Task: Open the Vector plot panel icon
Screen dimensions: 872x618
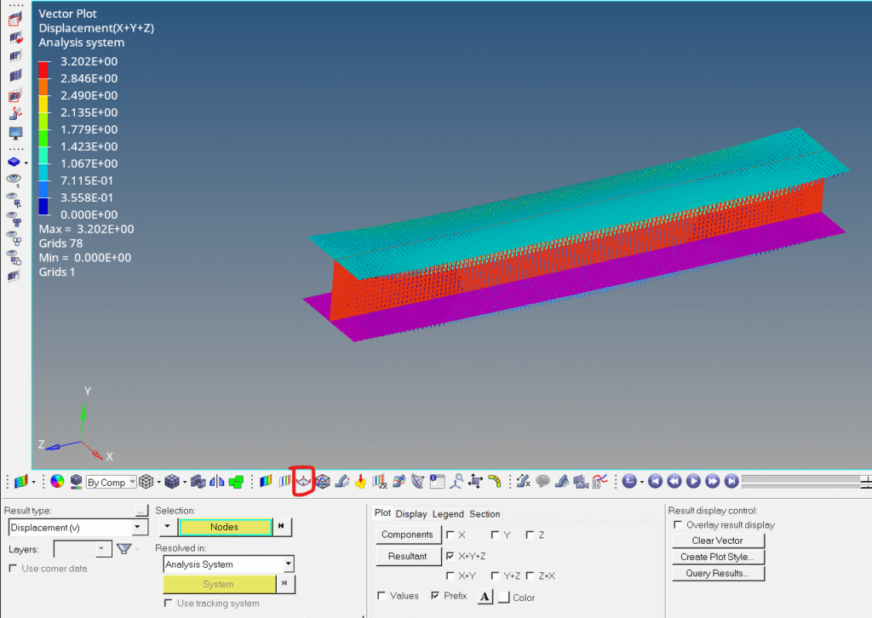Action: tap(303, 482)
